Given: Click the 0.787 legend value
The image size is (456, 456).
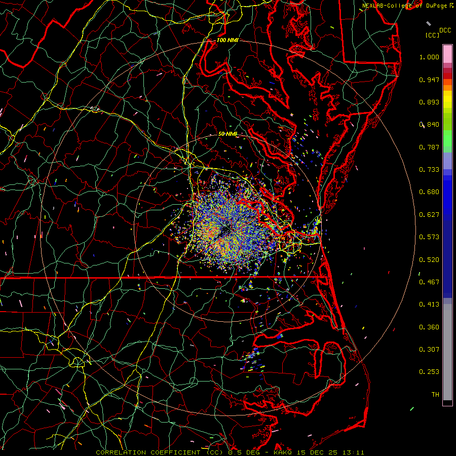Looking at the screenshot, I should (x=429, y=147).
